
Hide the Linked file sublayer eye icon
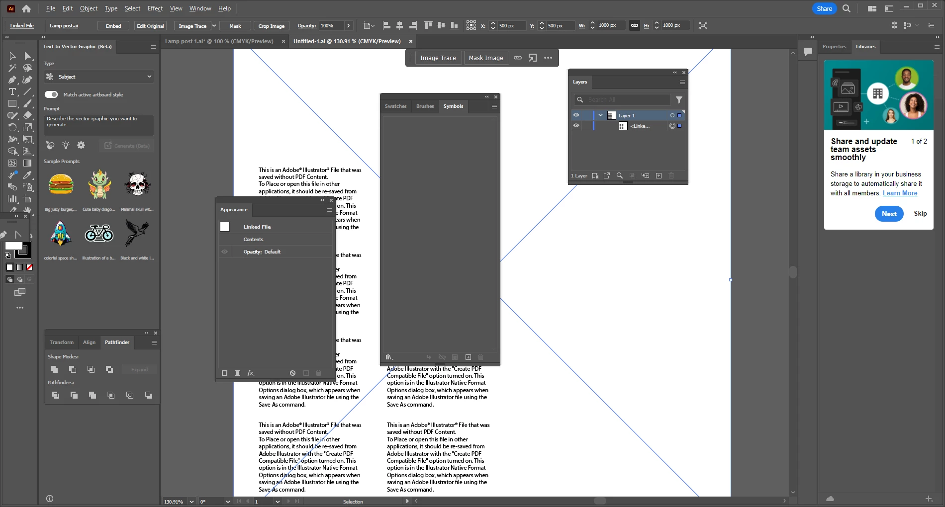pos(576,126)
